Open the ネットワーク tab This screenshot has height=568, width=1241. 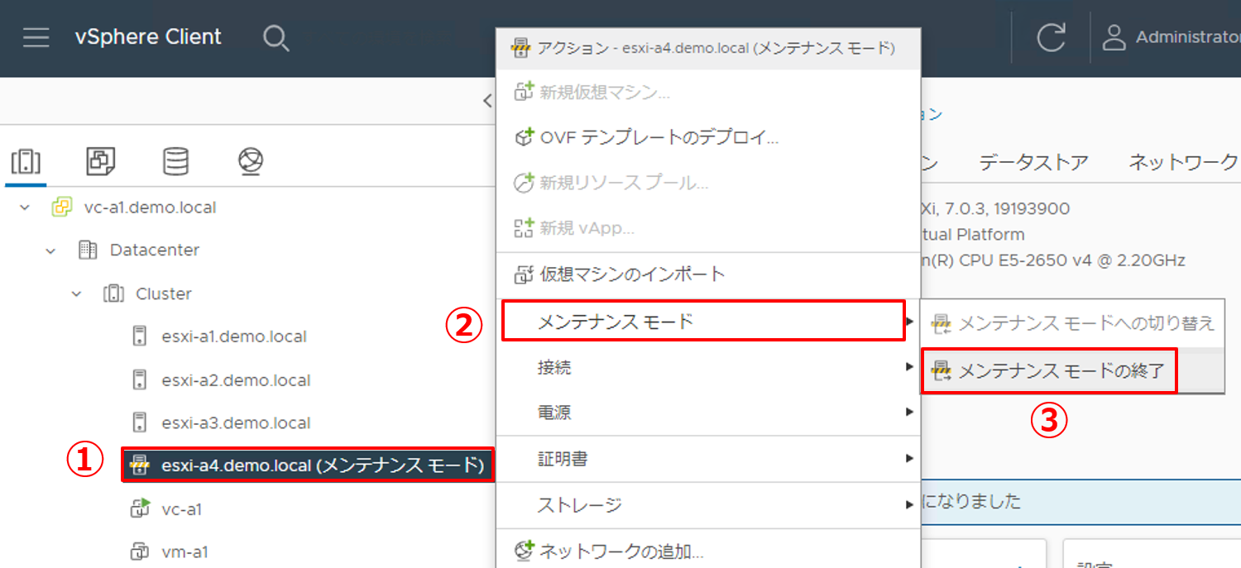1183,162
